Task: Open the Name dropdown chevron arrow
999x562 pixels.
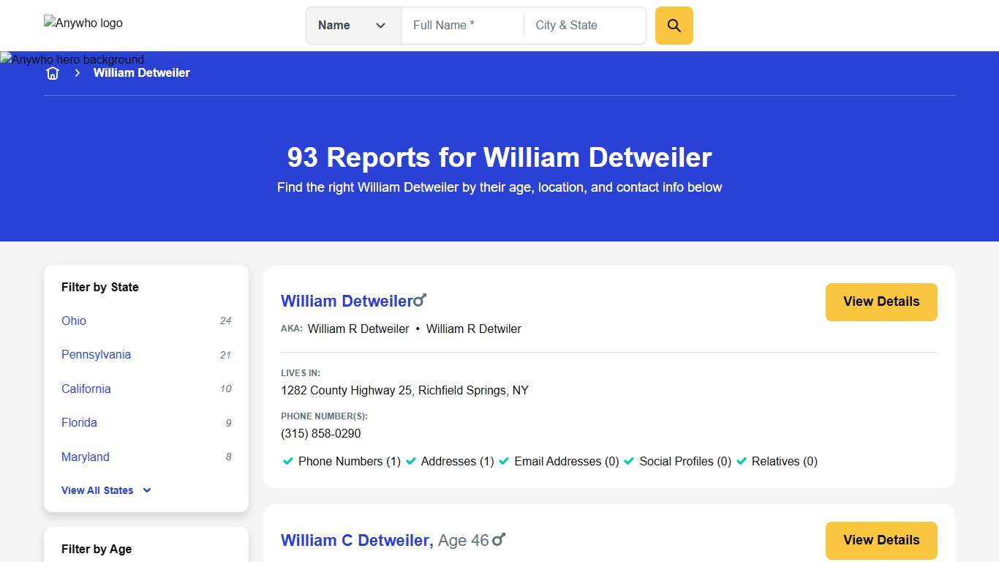Action: coord(380,25)
